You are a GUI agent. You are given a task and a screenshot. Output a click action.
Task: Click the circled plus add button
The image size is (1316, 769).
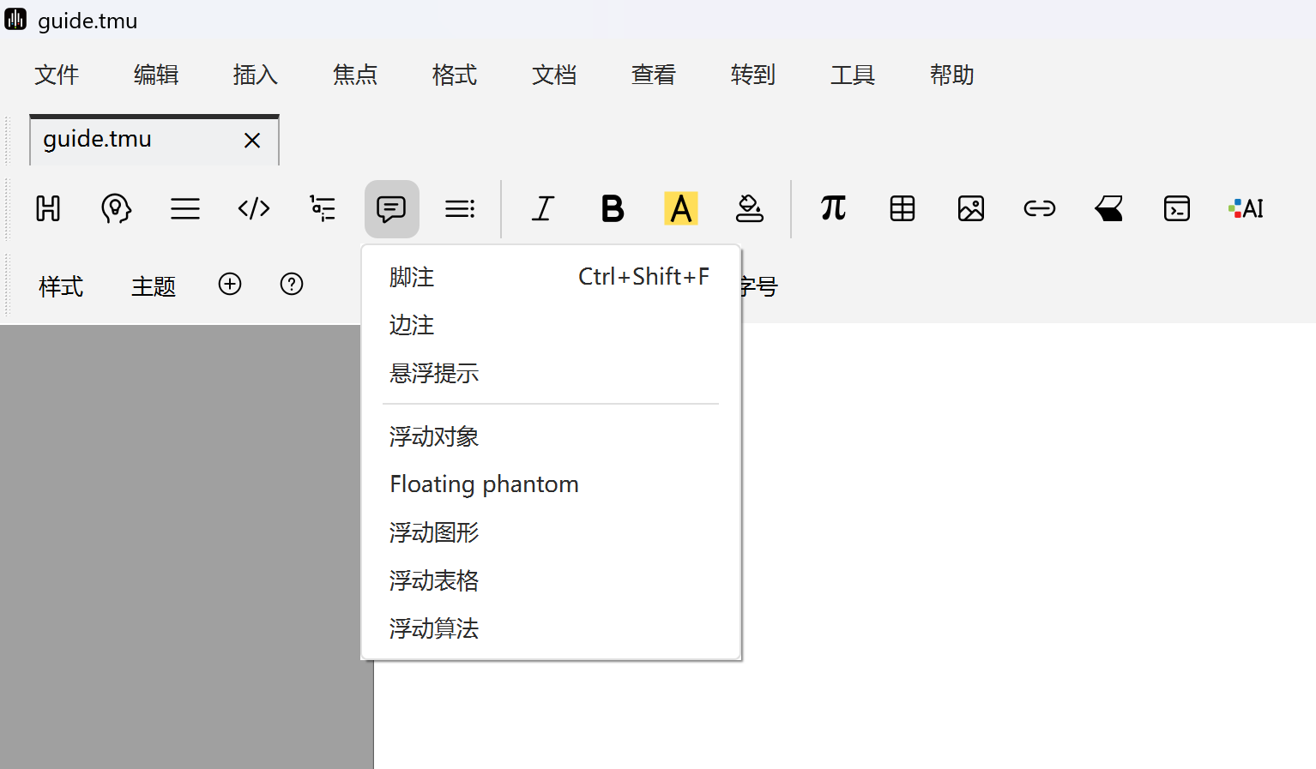(x=230, y=284)
